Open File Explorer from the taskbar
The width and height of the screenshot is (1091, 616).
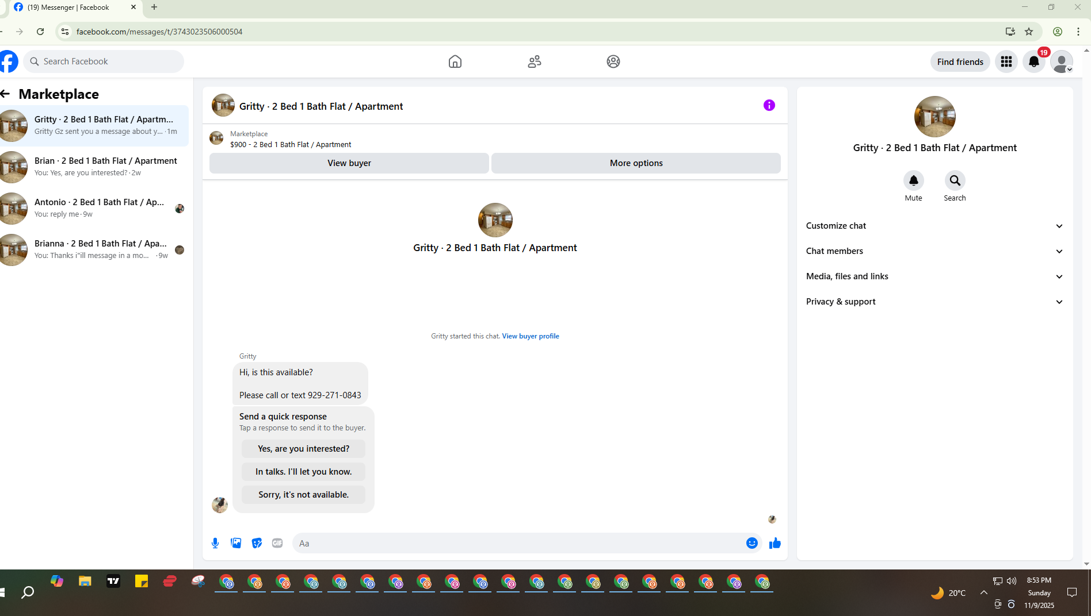[x=85, y=582]
